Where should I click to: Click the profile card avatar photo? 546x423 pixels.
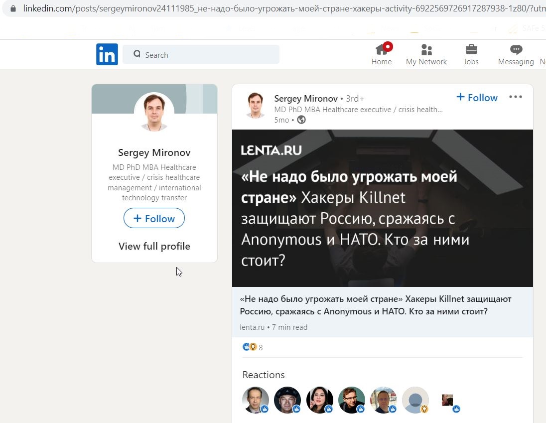[154, 112]
